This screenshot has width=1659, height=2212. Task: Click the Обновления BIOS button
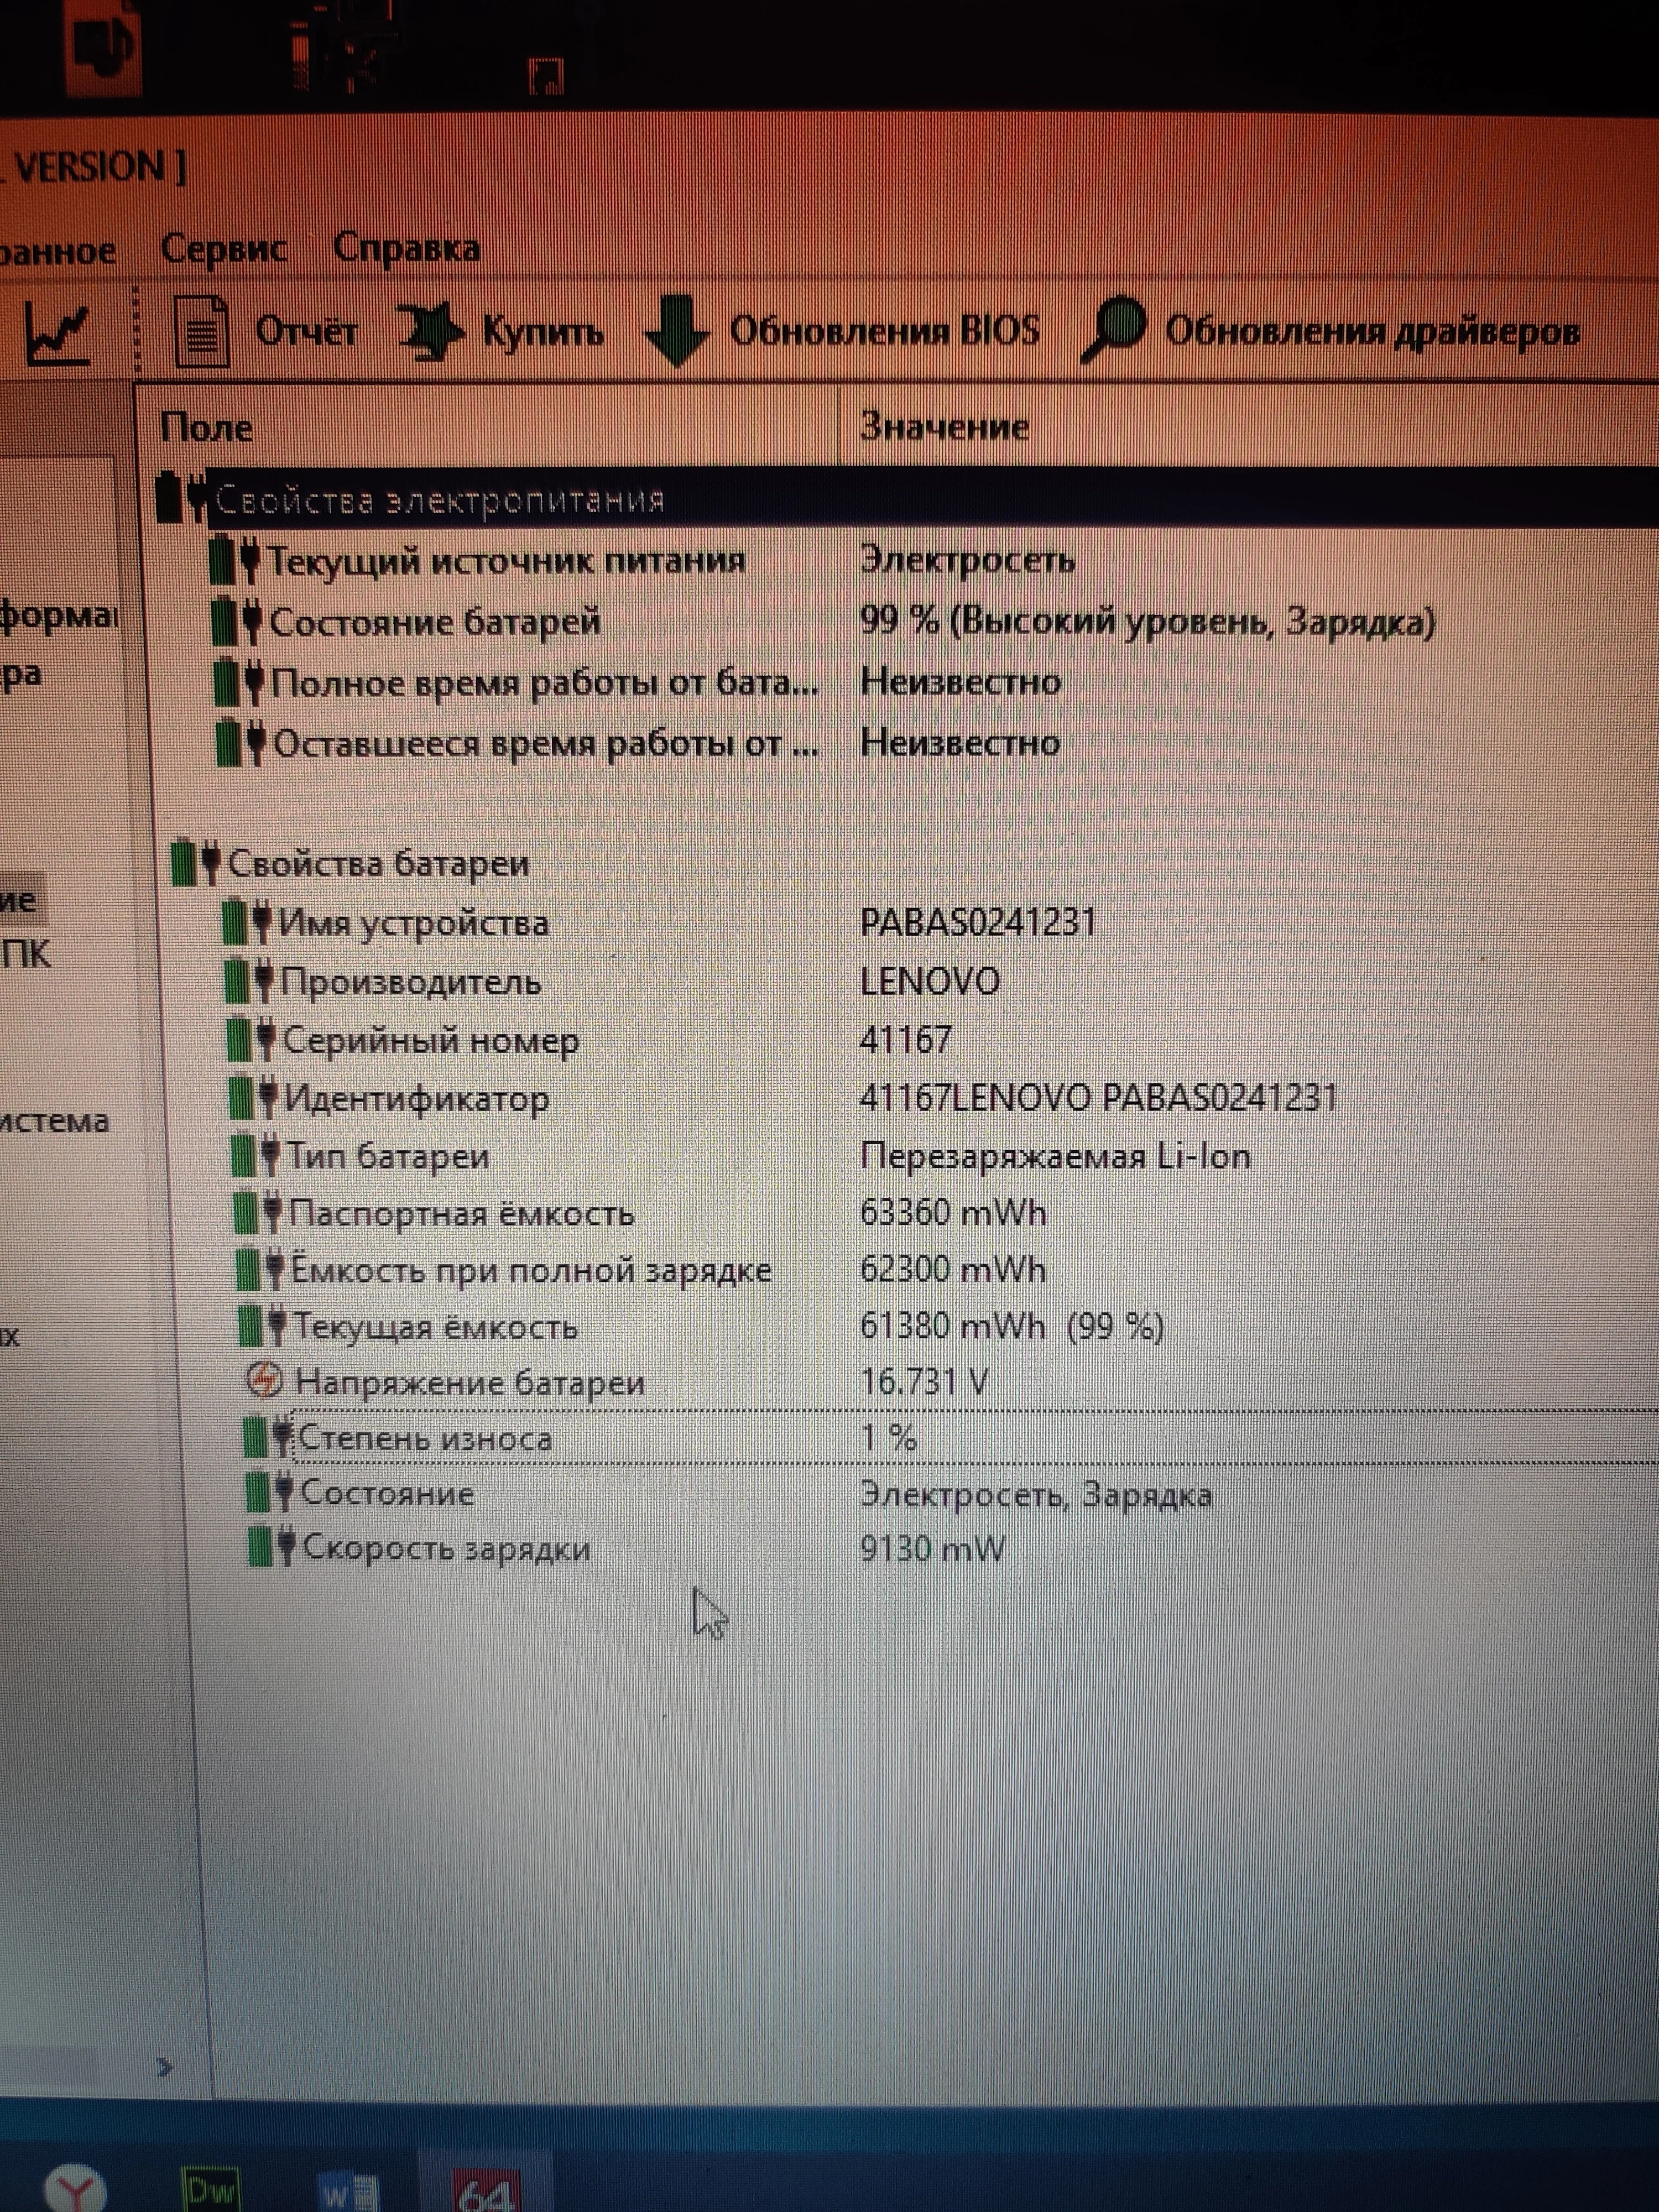tap(884, 331)
